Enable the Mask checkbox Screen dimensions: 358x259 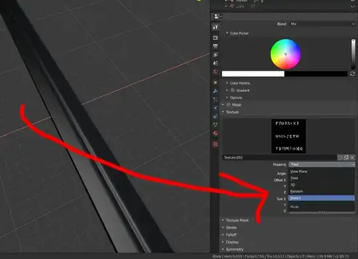pyautogui.click(x=228, y=104)
